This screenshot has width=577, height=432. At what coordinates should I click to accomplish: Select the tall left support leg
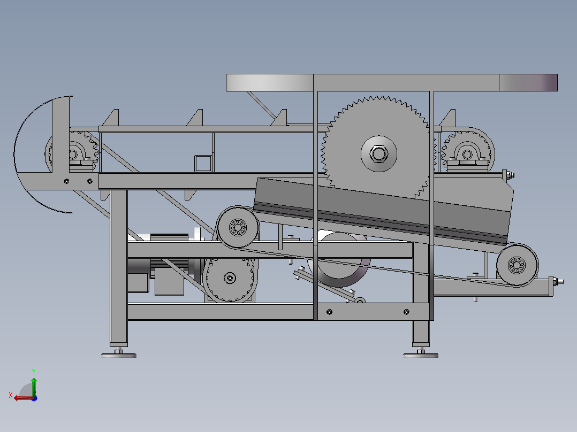point(118,268)
